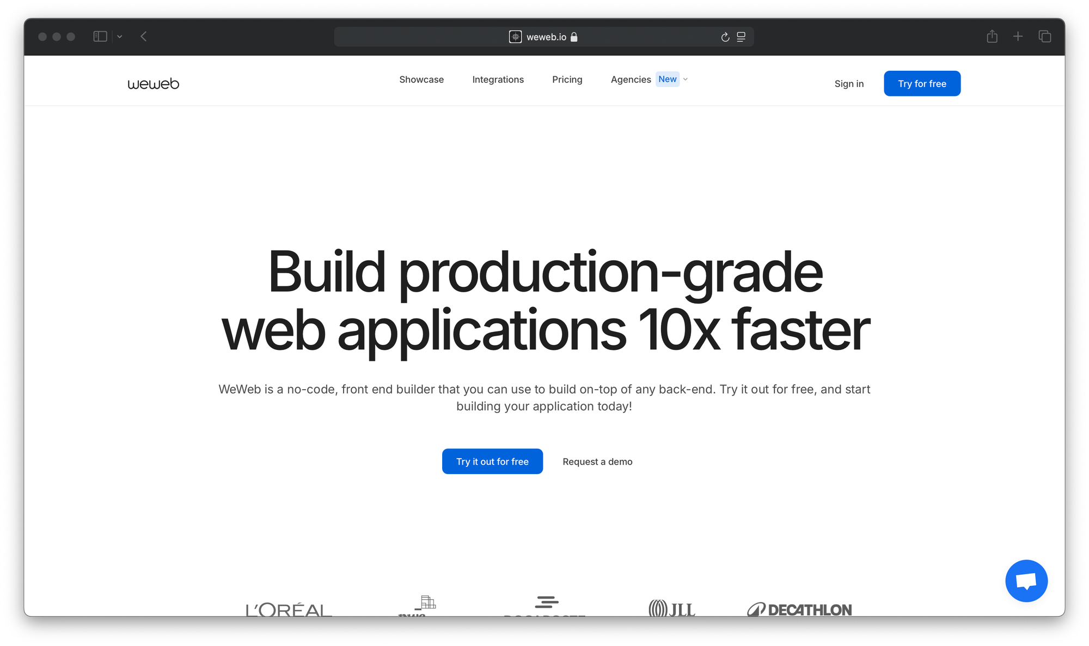Go to the Pricing page
Viewport: 1089px width, 646px height.
pyautogui.click(x=567, y=79)
